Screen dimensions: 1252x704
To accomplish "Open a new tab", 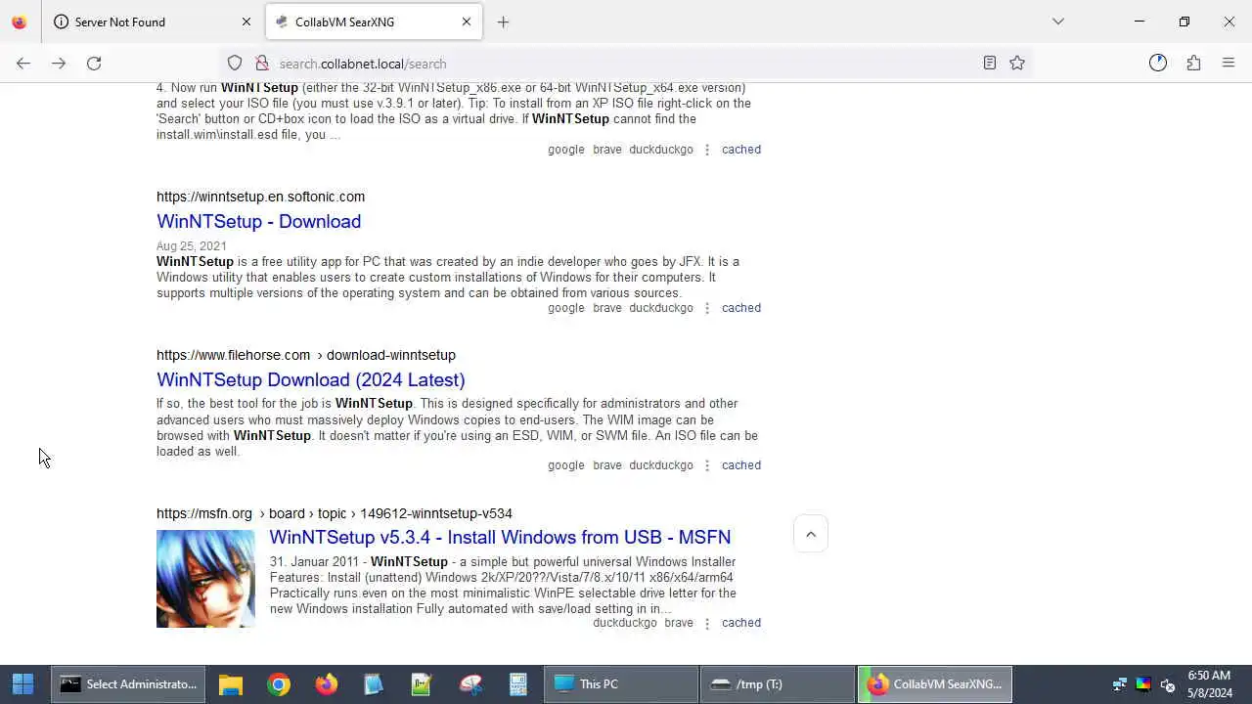I will 503,22.
